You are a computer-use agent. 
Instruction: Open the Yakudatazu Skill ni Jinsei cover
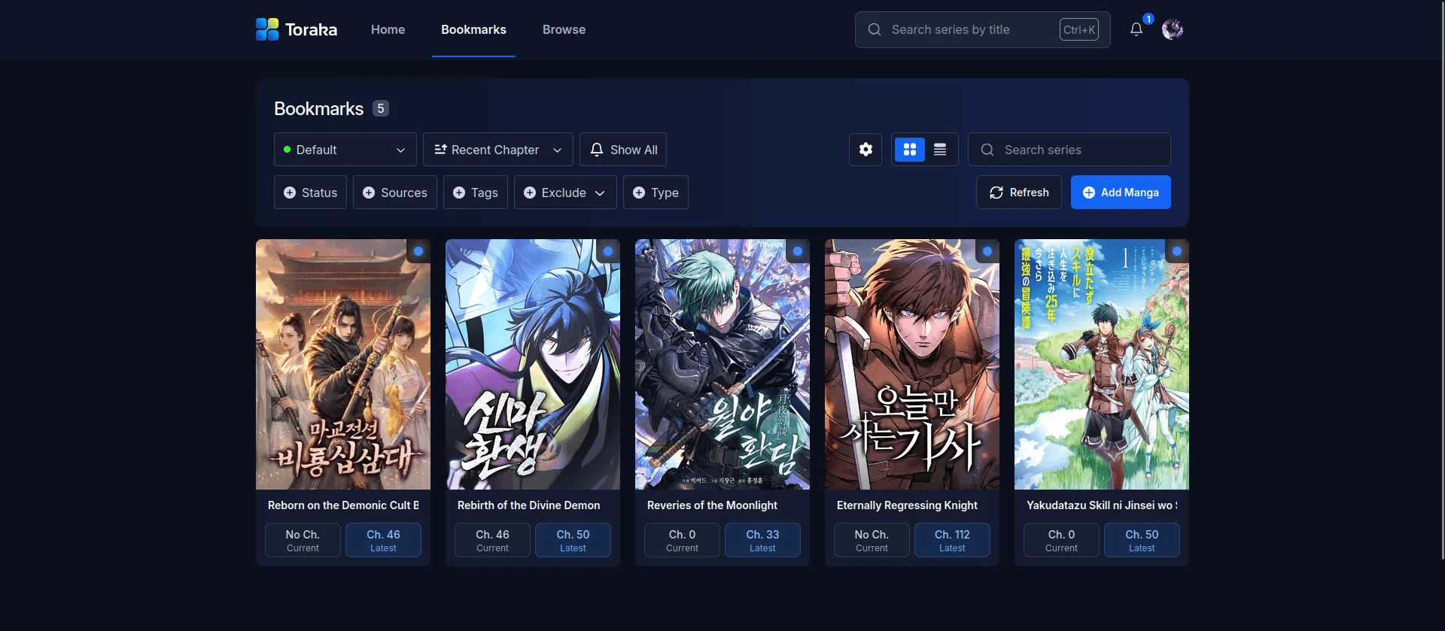tap(1102, 365)
